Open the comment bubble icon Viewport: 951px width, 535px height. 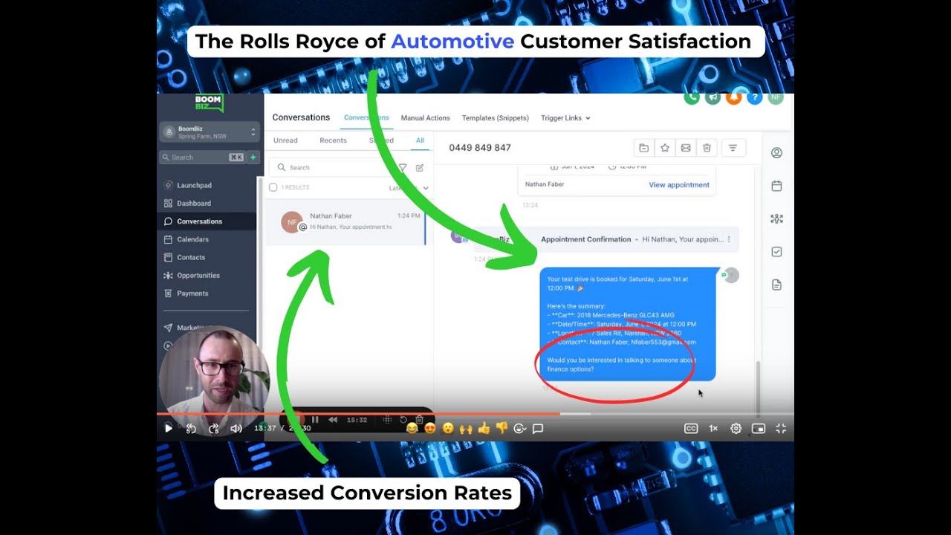point(538,428)
